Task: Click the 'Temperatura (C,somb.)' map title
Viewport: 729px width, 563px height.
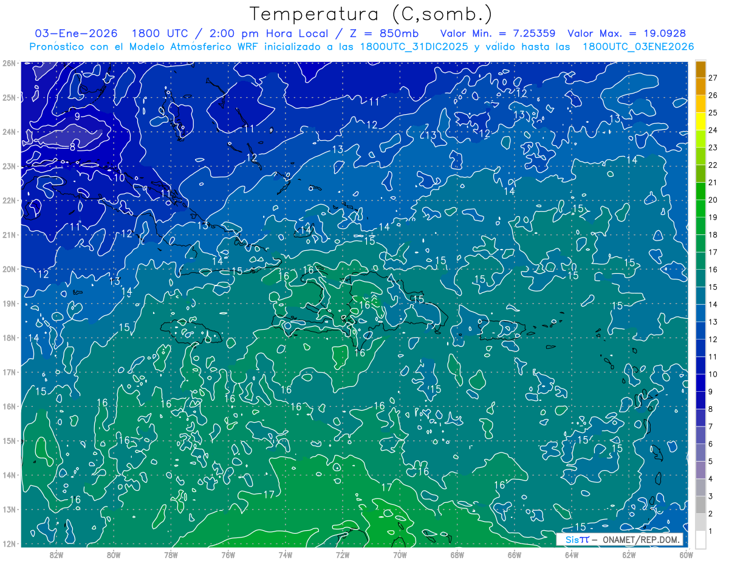Action: 371,14
